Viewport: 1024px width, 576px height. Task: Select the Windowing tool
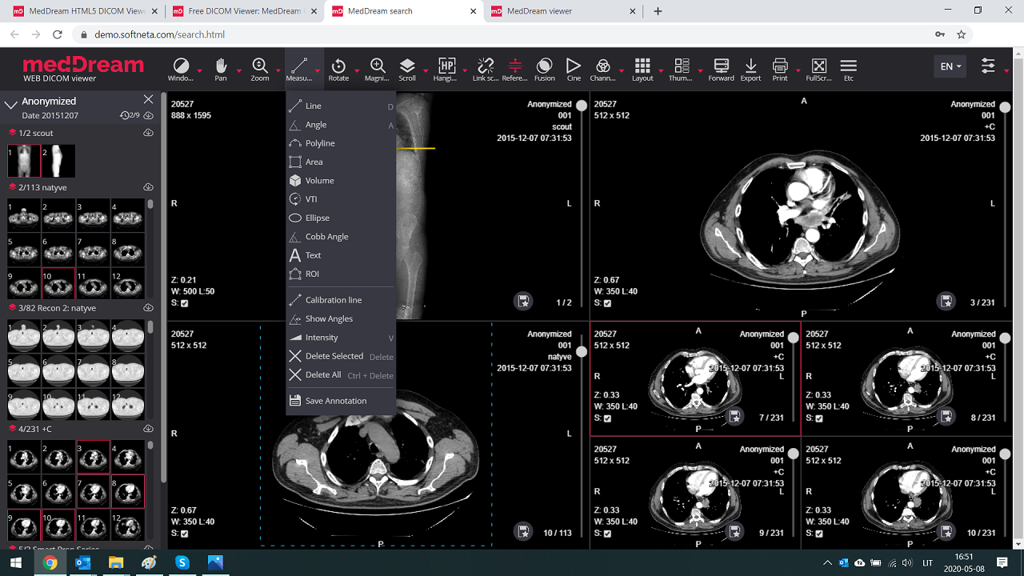[x=181, y=69]
